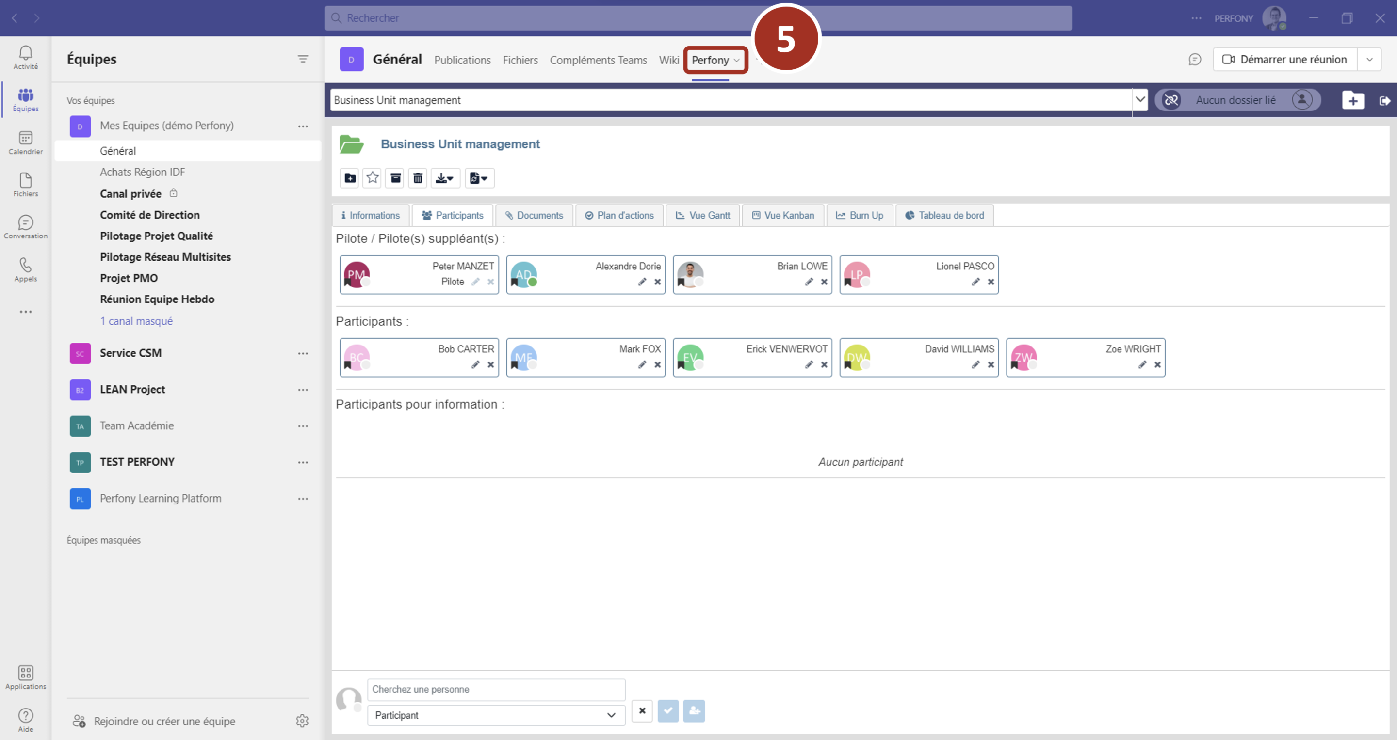Image resolution: width=1397 pixels, height=740 pixels.
Task: Select the Projet PMO channel
Action: (129, 278)
